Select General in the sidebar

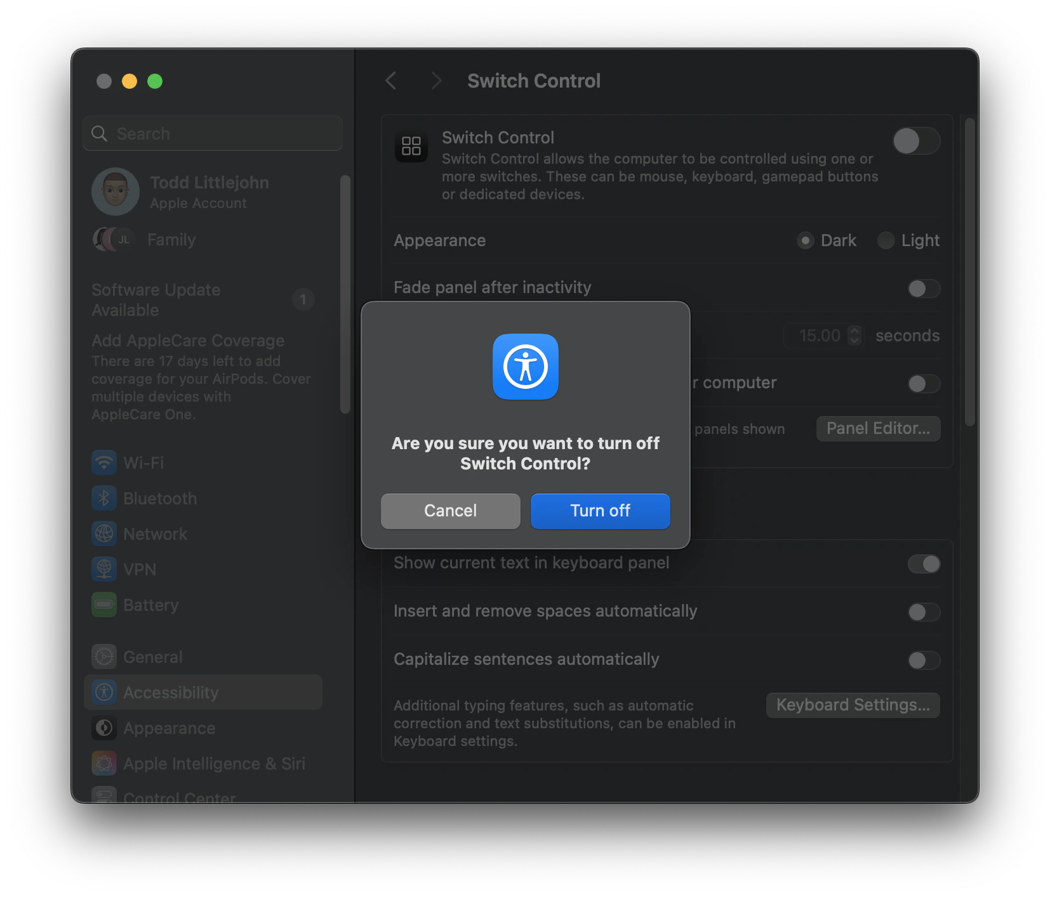tap(152, 657)
